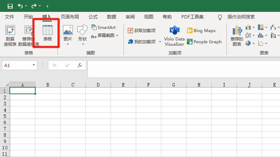
Task: Click 获取加载项 (Get Add-ins)
Action: coord(142,31)
